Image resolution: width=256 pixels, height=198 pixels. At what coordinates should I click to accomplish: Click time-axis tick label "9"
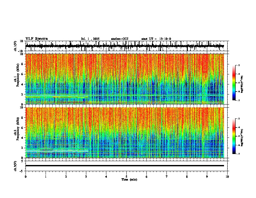pos(207,177)
